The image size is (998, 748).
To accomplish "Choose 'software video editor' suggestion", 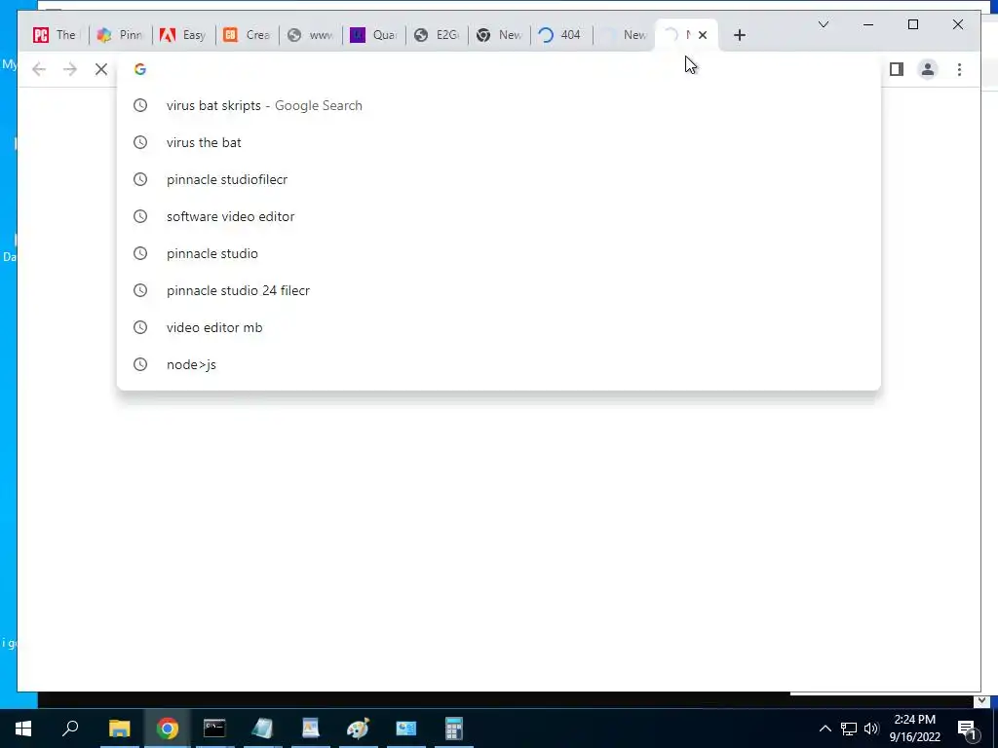I will tap(499, 216).
